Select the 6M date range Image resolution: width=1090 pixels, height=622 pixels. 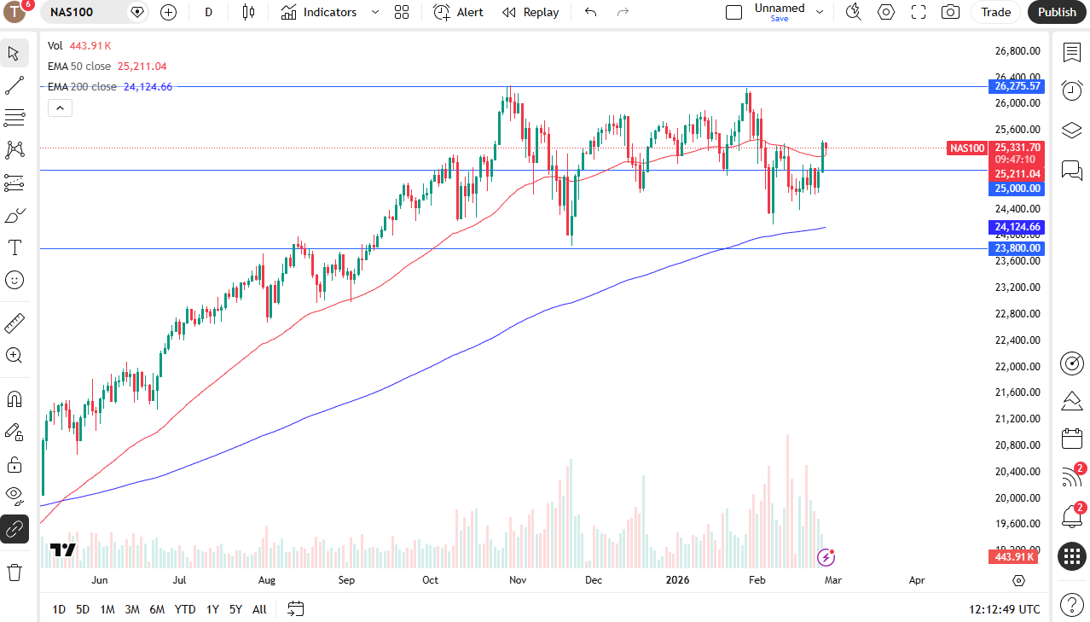[157, 609]
